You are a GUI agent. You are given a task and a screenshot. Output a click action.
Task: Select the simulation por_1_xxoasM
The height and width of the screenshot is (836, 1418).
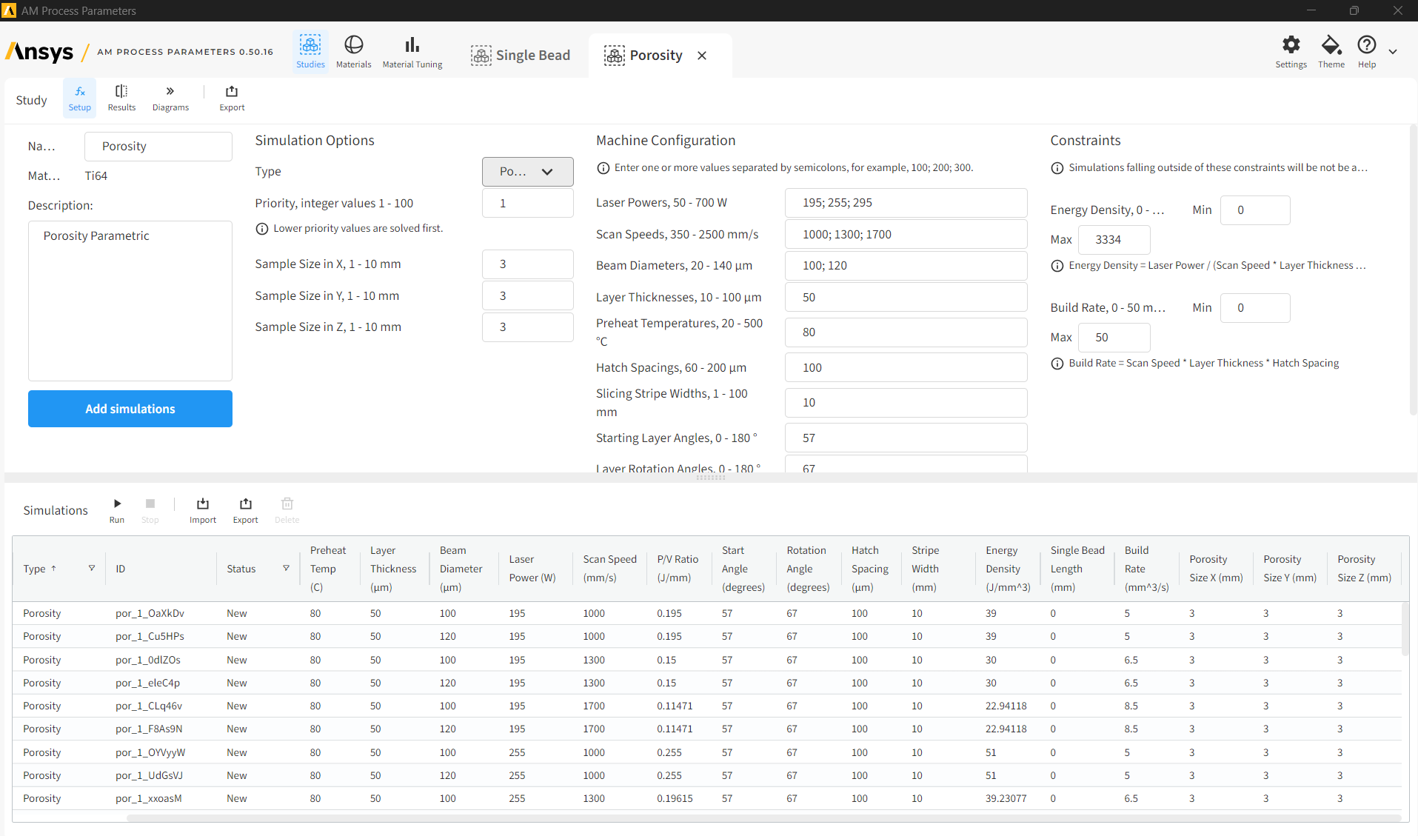(707, 798)
